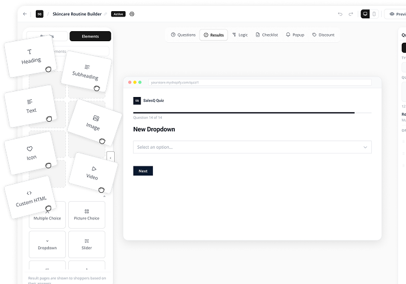Switch to the Questions tab
Viewport: 406px width, 284px height.
click(x=184, y=35)
